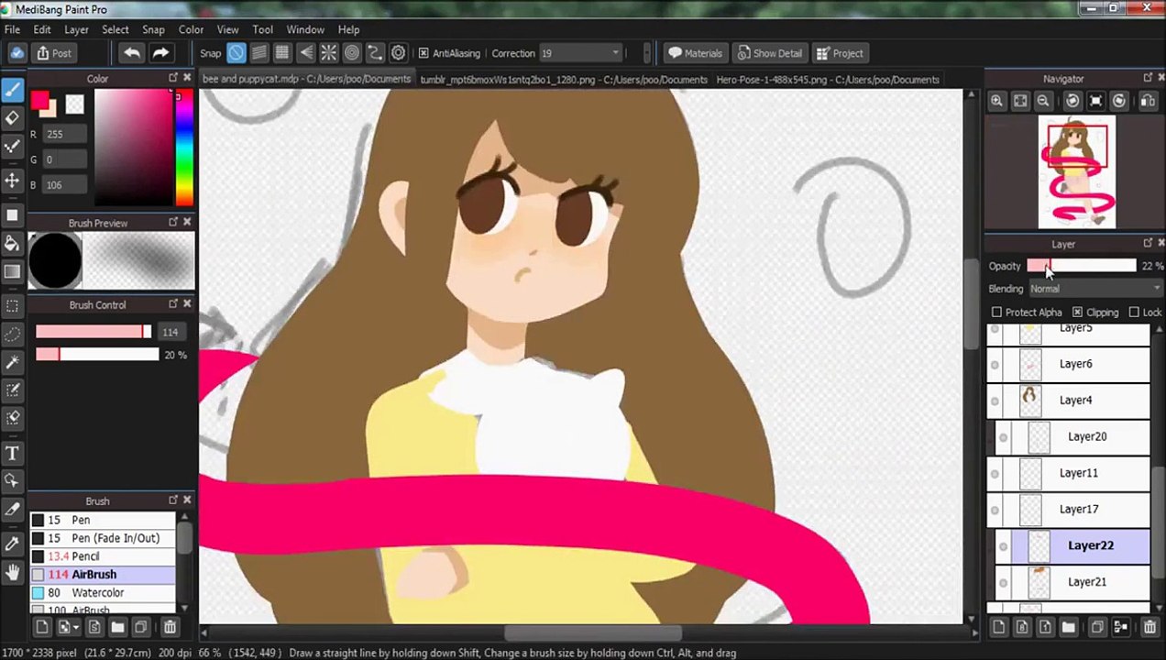Click the Materials button
The width and height of the screenshot is (1166, 660).
click(695, 53)
